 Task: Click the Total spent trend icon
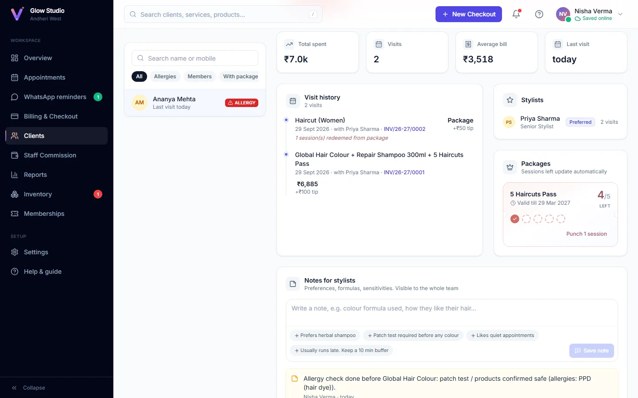click(x=289, y=44)
